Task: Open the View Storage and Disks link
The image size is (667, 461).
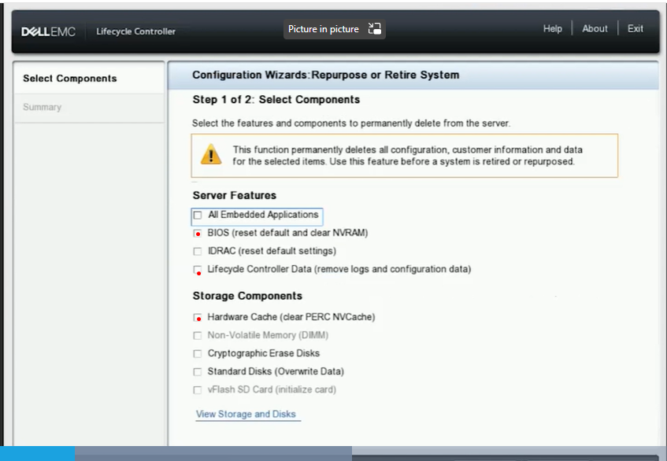Action: (247, 413)
